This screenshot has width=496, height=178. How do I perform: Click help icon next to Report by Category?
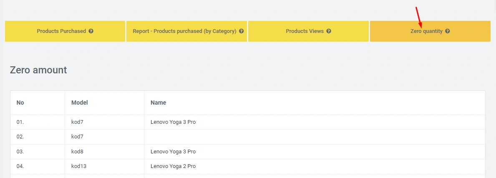coord(241,31)
